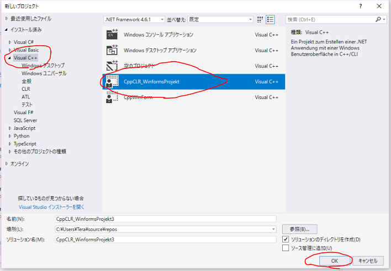Click the Windows Console Application template icon
This screenshot has height=271, width=391.
[112, 35]
